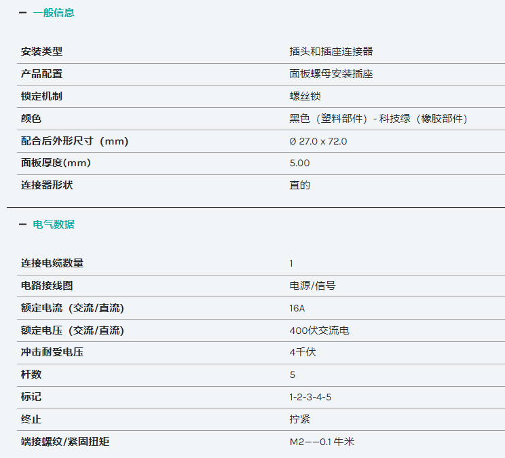
Task: Click the 连接器形状 row label
Action: (x=47, y=185)
